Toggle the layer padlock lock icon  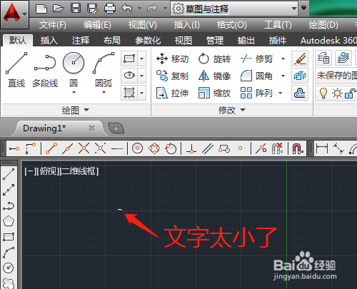351,93
